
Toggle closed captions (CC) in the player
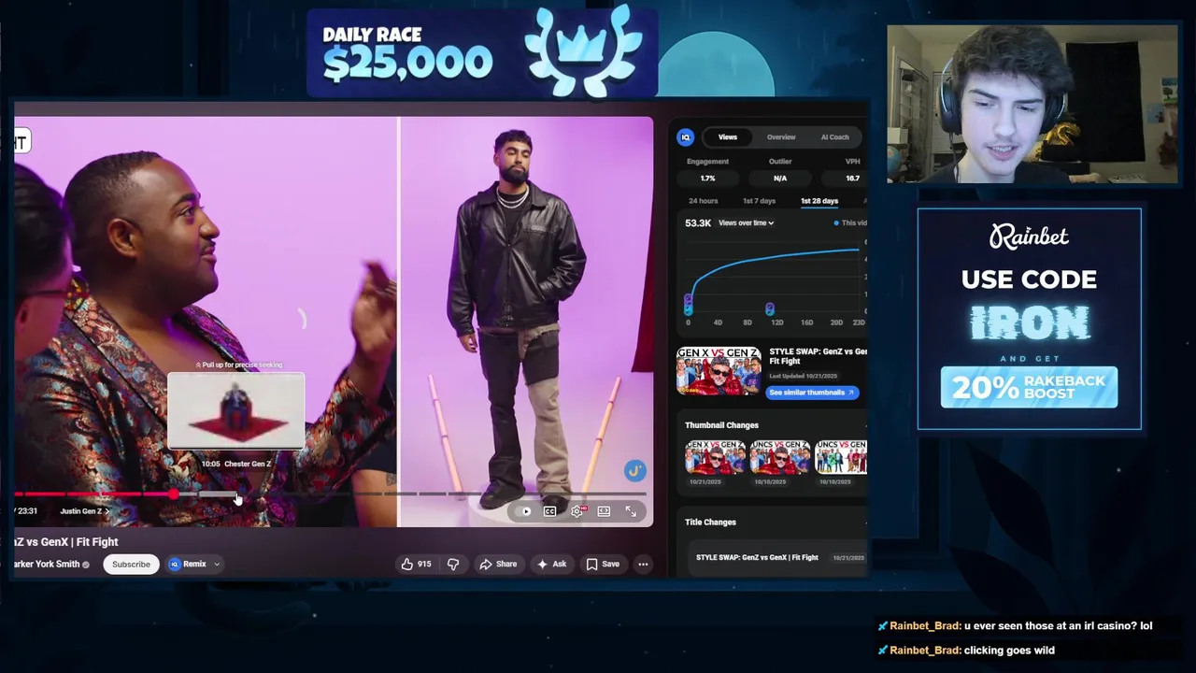coord(550,511)
